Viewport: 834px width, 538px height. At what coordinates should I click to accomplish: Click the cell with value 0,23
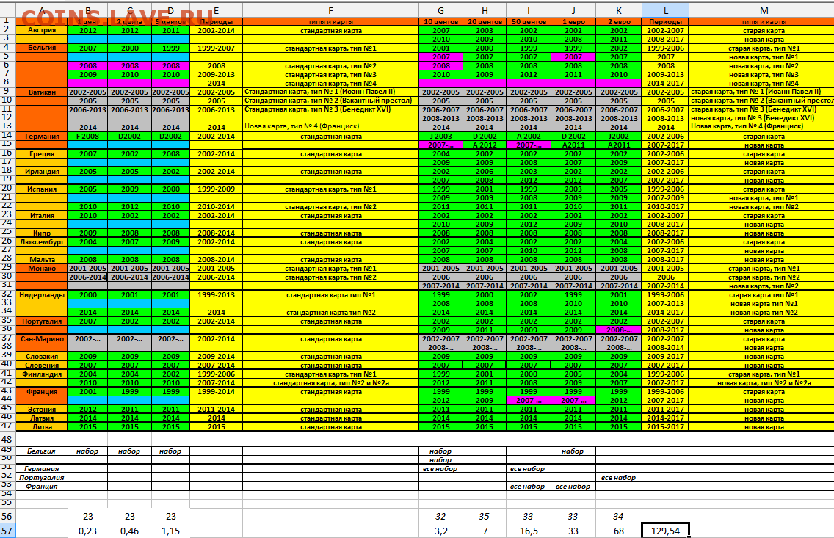tap(88, 531)
